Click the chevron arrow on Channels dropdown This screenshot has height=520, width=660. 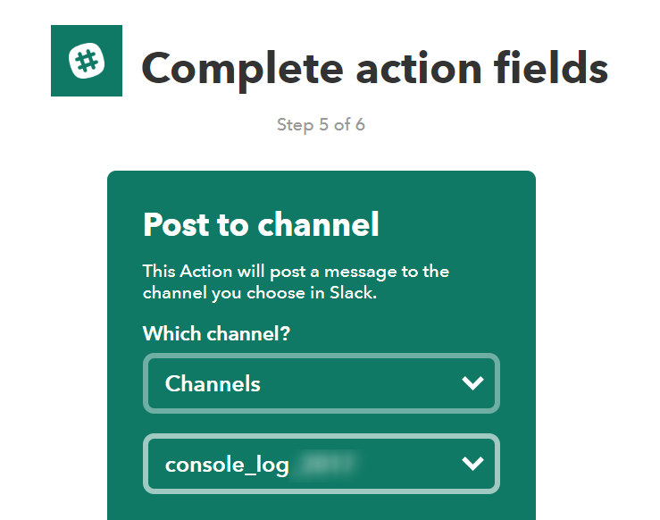[x=472, y=383]
